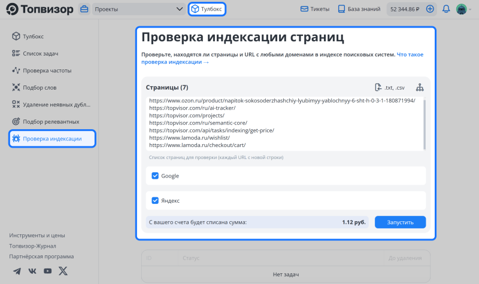The image size is (479, 284).
Task: Click the sitemap import icon
Action: [420, 87]
